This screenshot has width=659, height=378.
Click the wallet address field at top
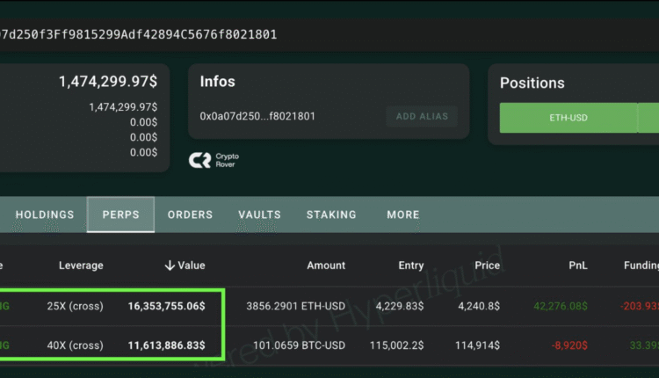pos(141,34)
